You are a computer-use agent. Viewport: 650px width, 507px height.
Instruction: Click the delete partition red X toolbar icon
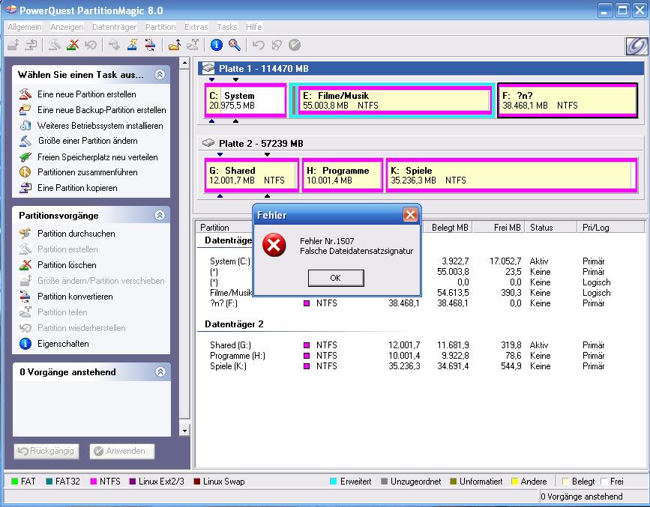tap(73, 45)
